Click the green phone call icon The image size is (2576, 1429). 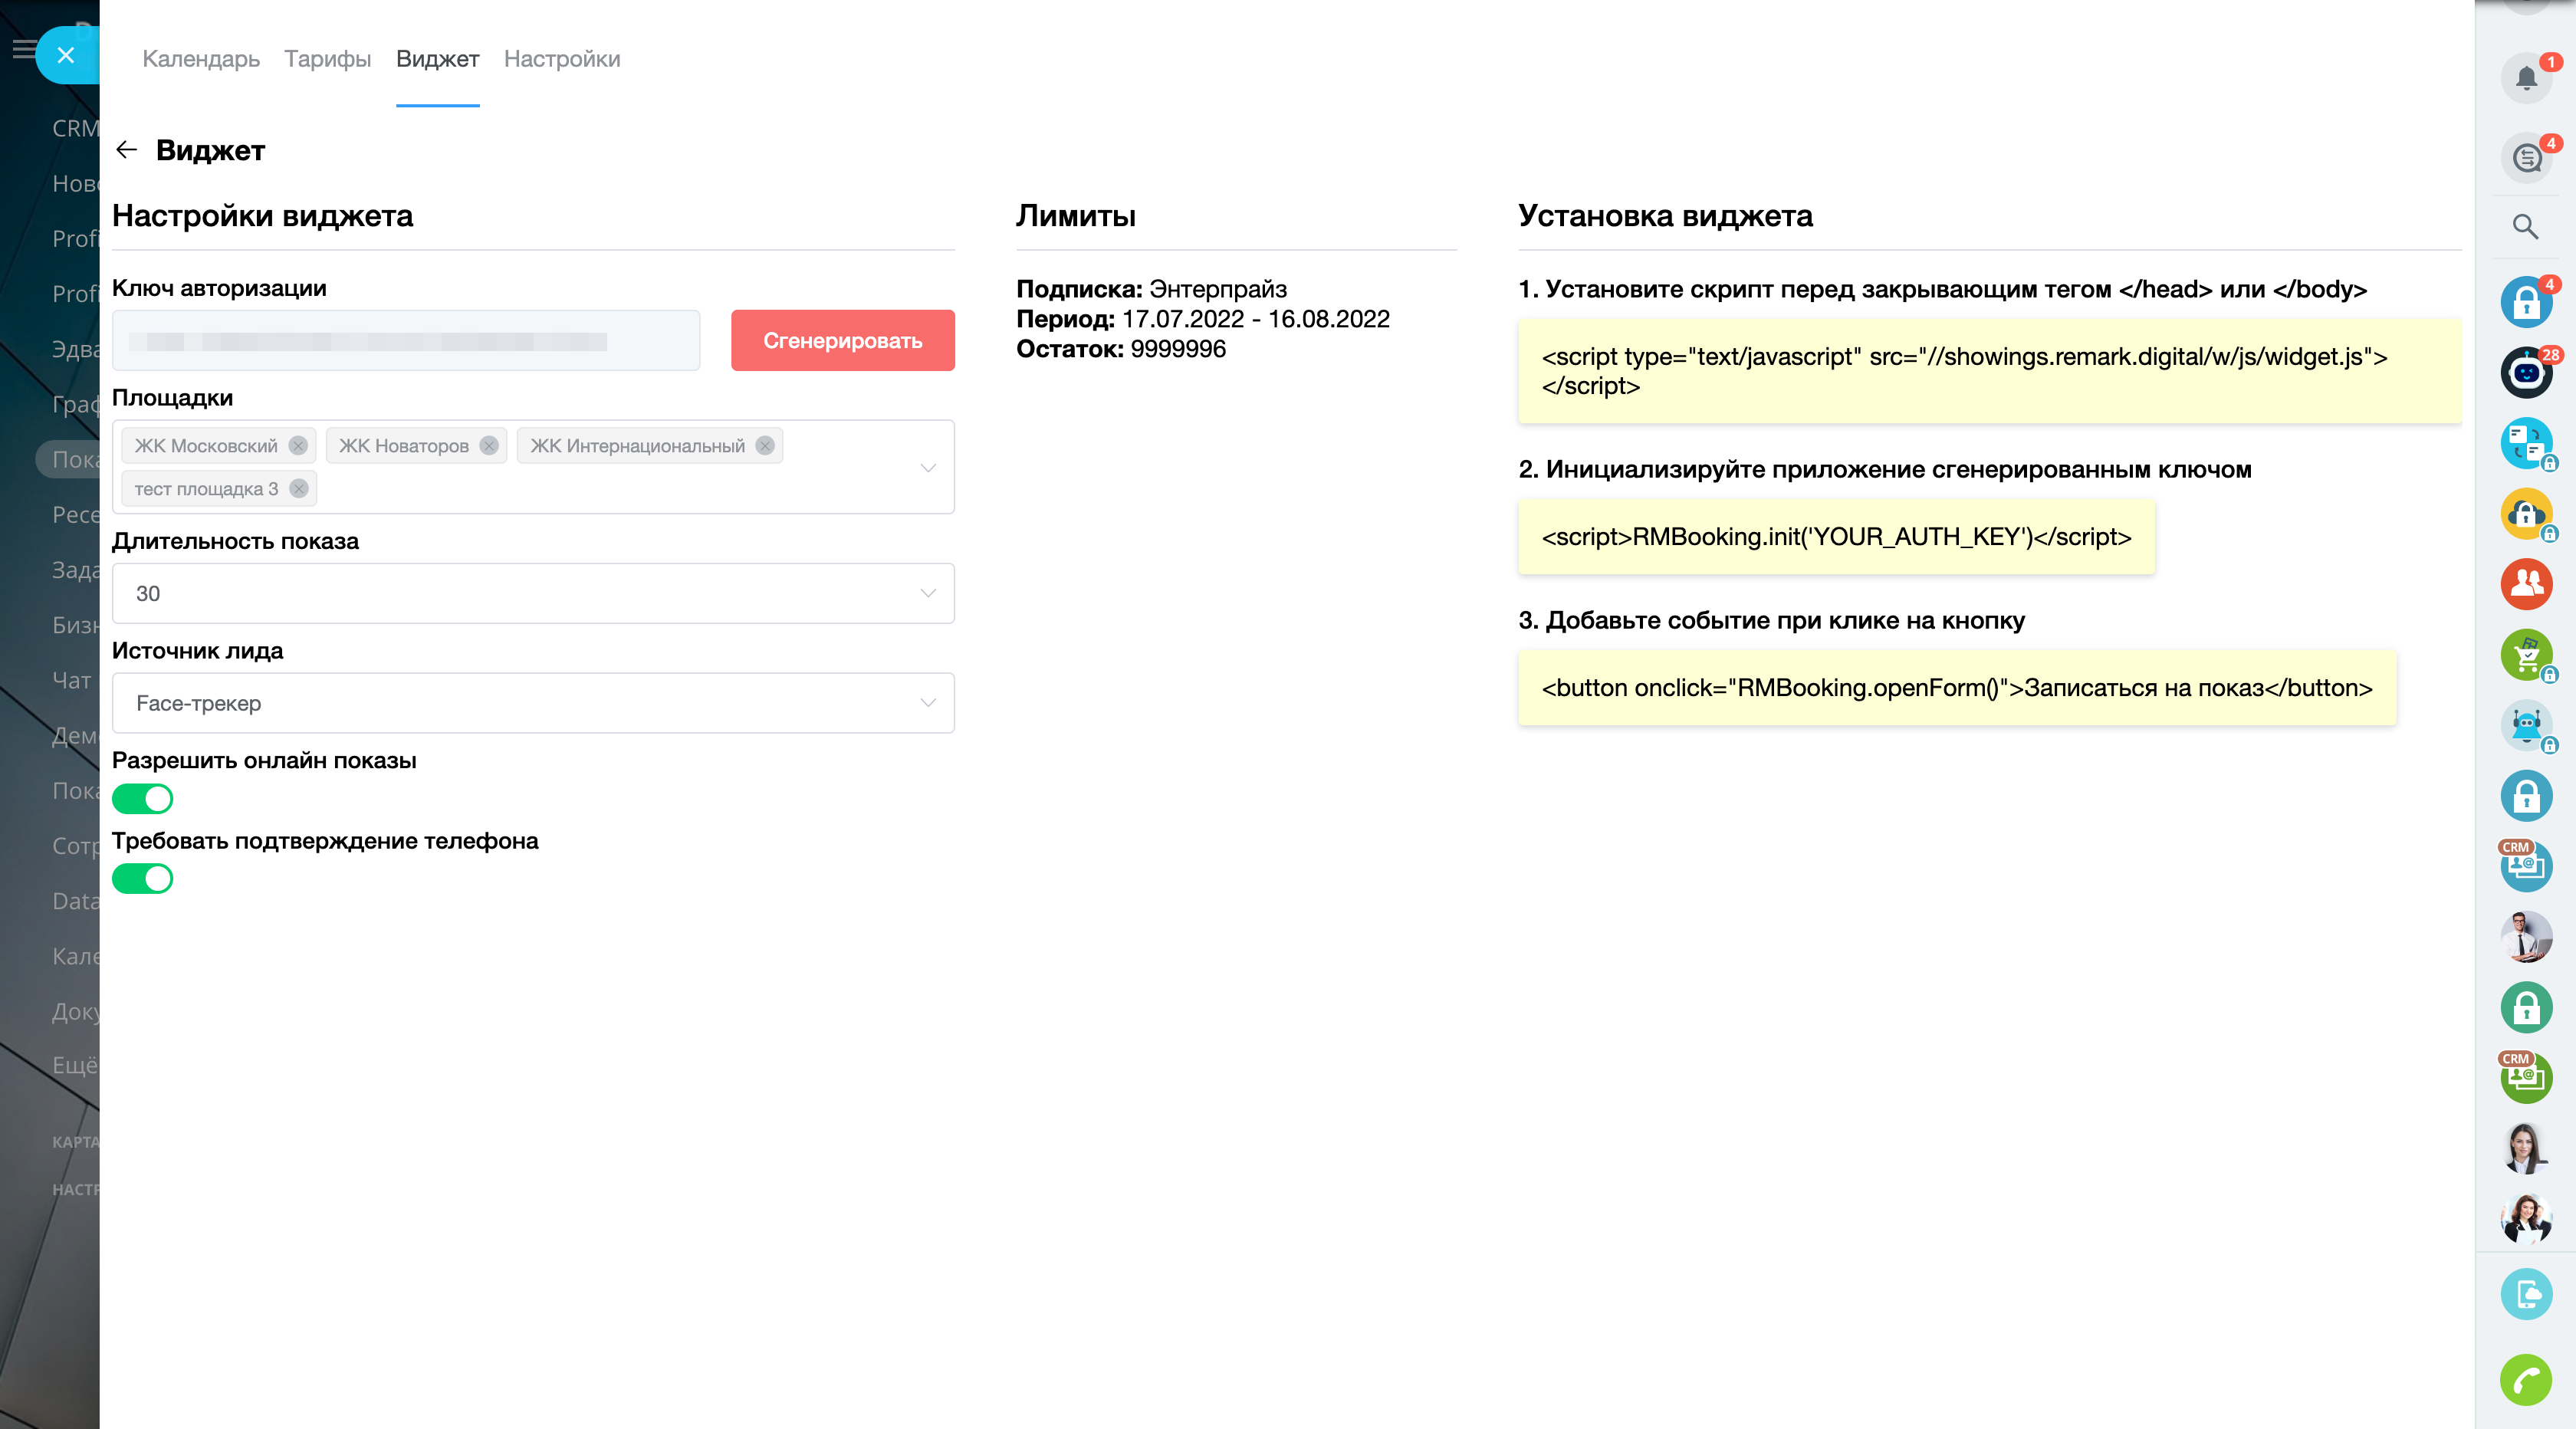2526,1380
